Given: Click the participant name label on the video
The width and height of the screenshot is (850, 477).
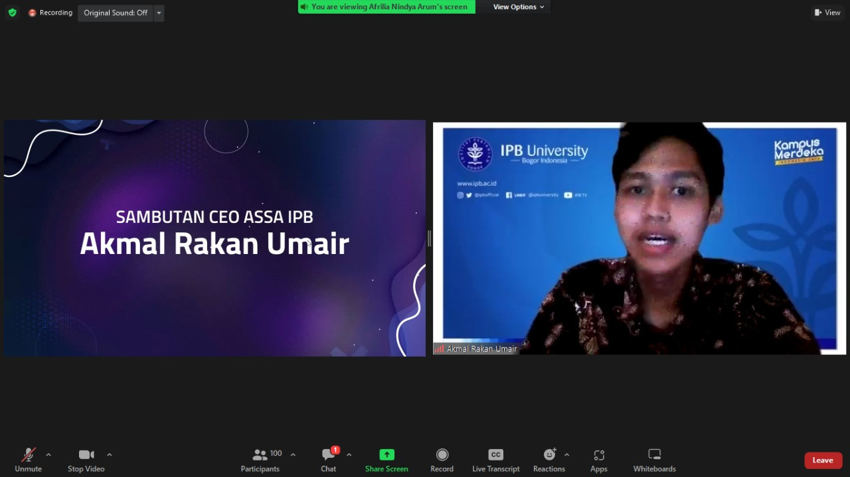Looking at the screenshot, I should click(475, 349).
